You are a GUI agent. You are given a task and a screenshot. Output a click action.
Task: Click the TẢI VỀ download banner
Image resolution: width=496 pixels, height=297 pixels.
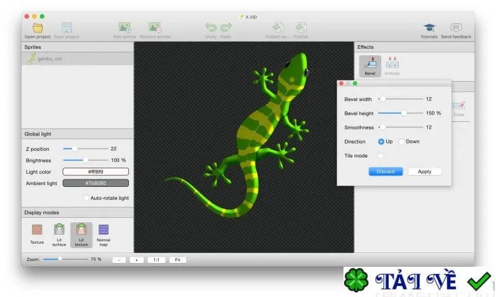(419, 280)
